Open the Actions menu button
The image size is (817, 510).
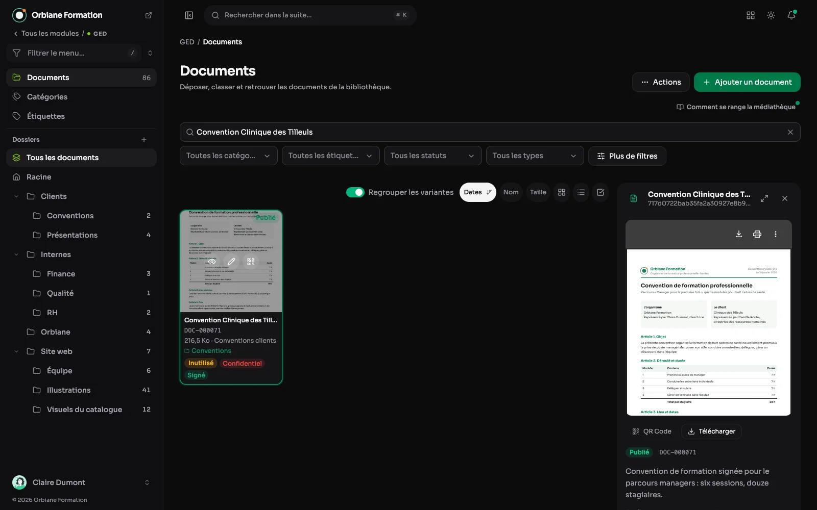661,82
